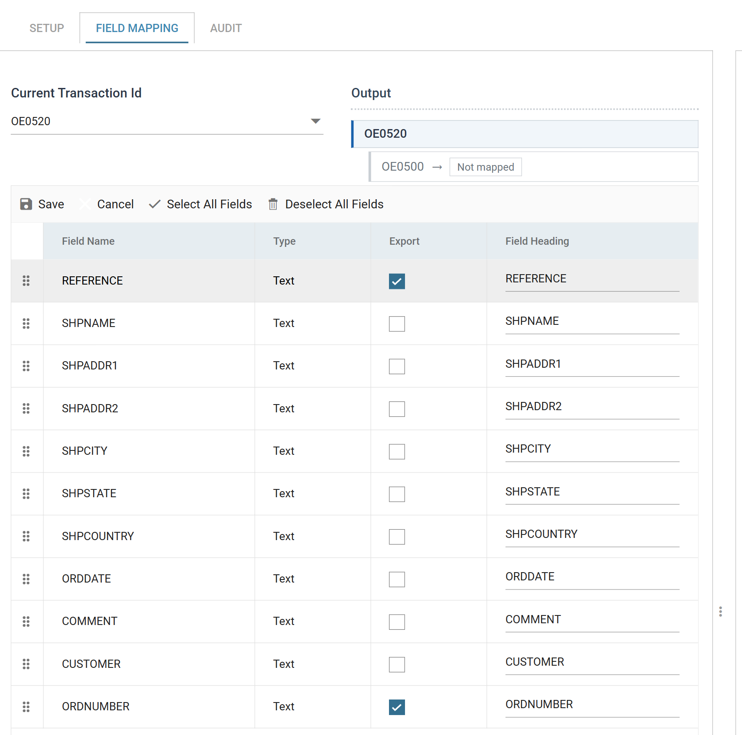Switch to the SETUP tab

click(x=47, y=28)
